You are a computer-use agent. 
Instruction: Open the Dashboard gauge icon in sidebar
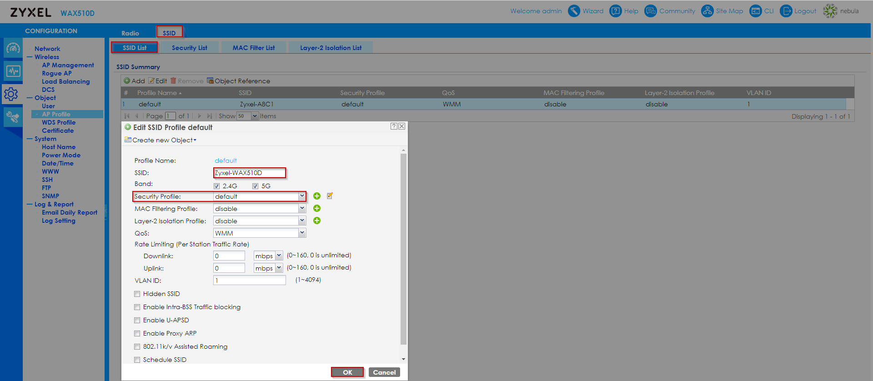pos(13,48)
